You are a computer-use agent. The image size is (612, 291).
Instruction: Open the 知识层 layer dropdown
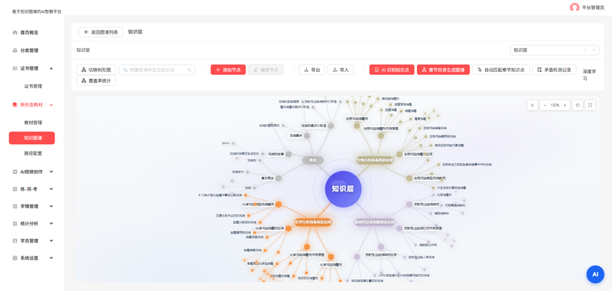click(554, 50)
